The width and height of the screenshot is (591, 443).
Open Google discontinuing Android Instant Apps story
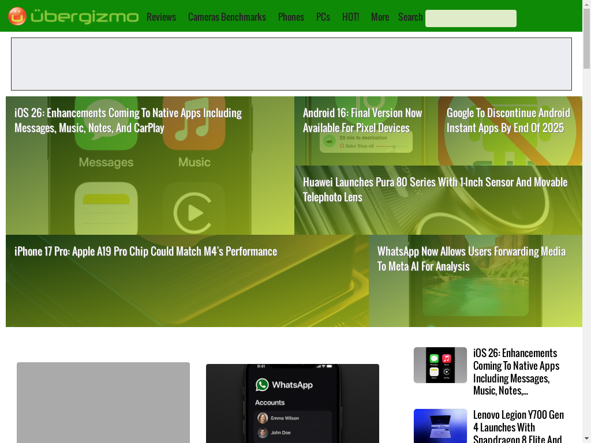508,121
